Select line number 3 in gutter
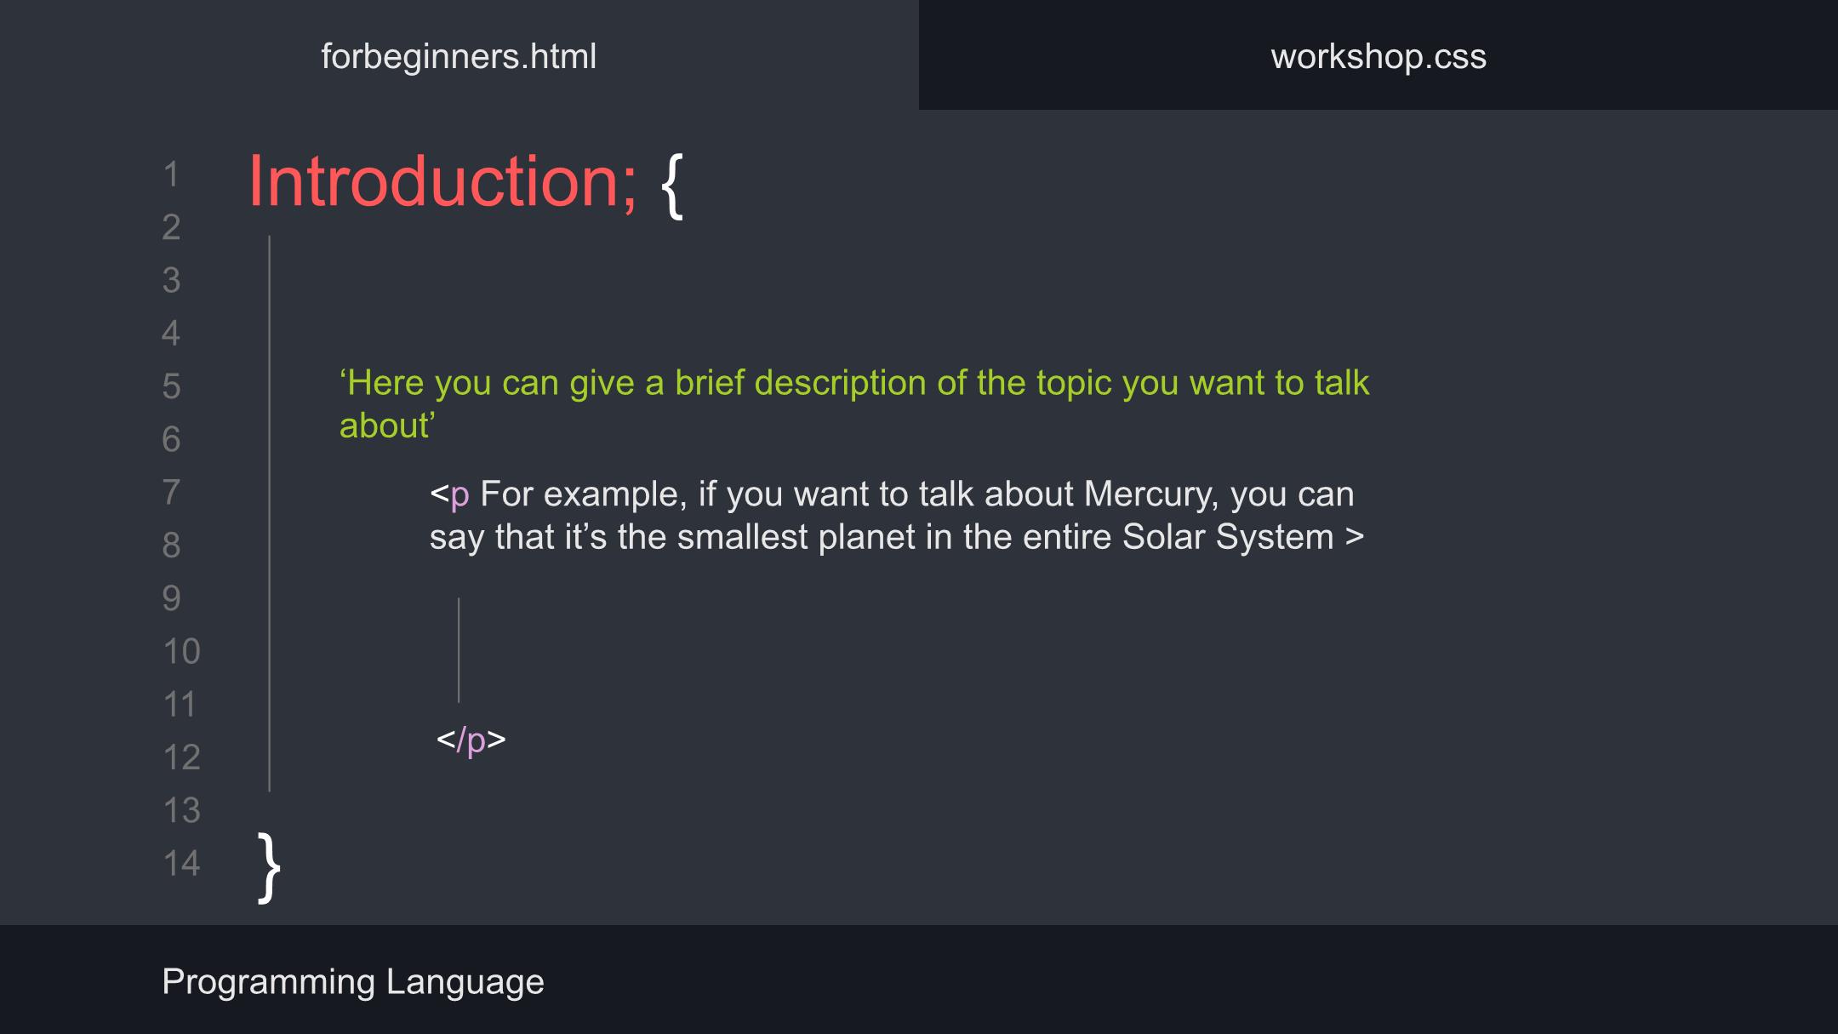The image size is (1838, 1034). click(171, 280)
